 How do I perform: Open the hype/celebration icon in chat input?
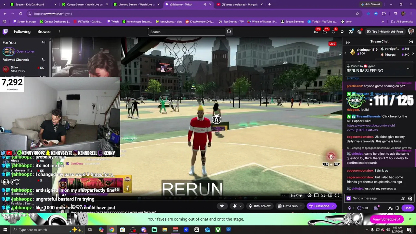click(403, 198)
